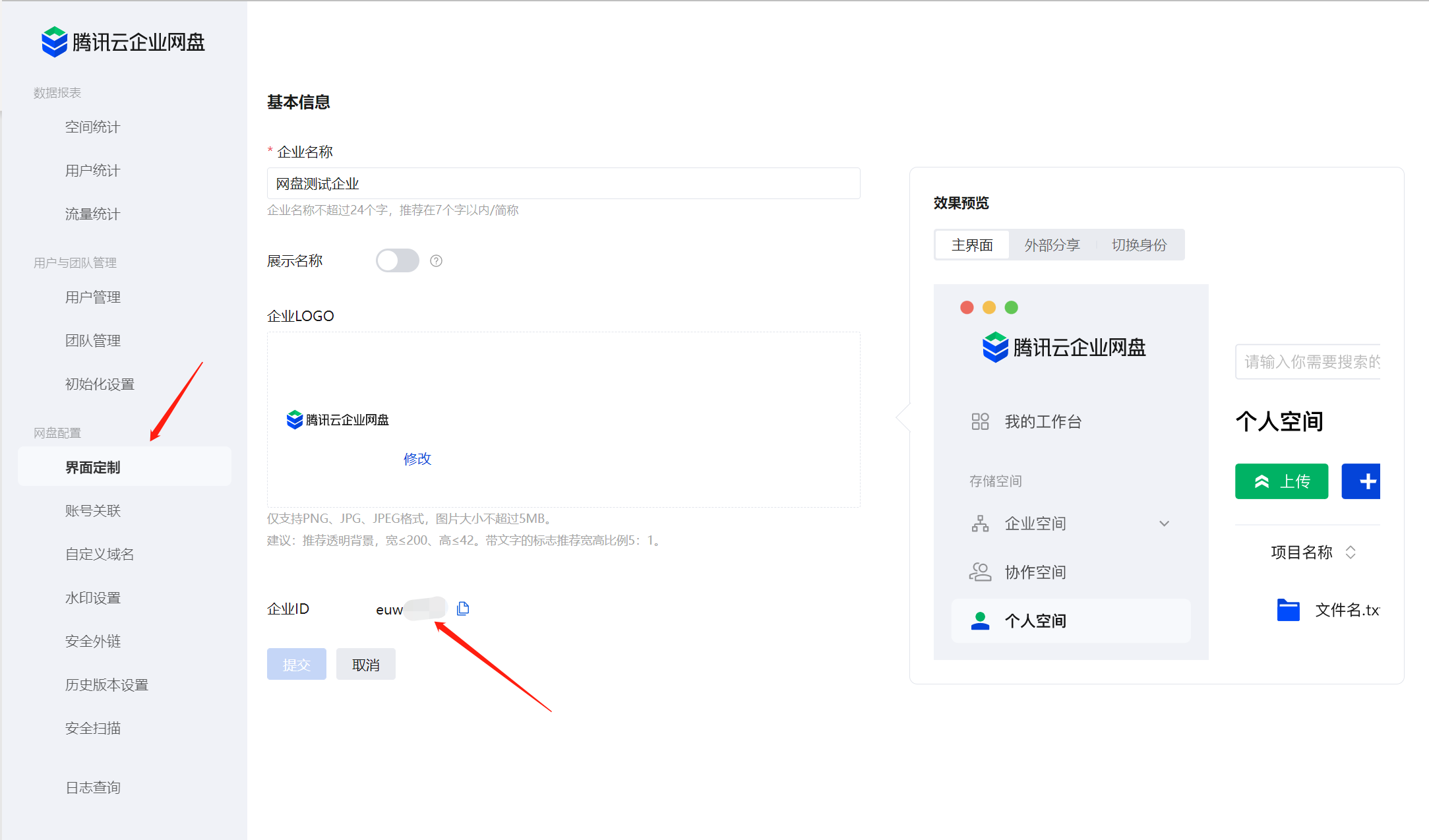
Task: Click the 企业名称 field hint text
Action: (x=393, y=210)
